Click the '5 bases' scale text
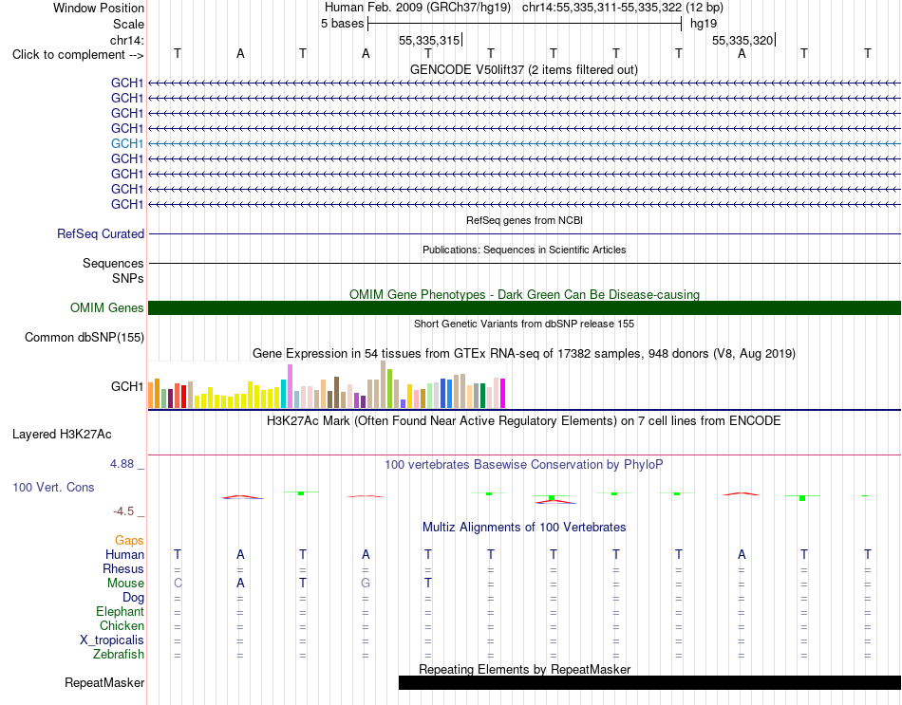The height and width of the screenshot is (705, 902). [x=342, y=24]
